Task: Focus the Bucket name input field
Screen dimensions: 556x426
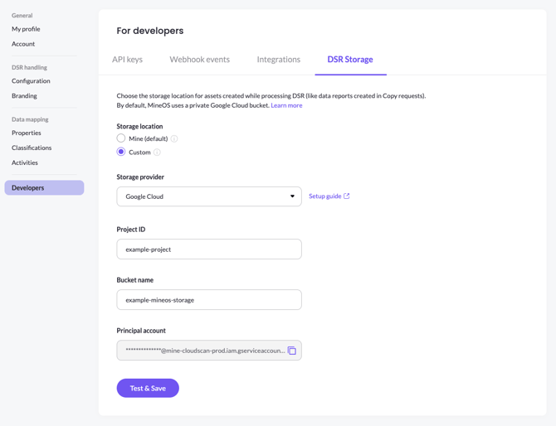Action: [x=208, y=300]
